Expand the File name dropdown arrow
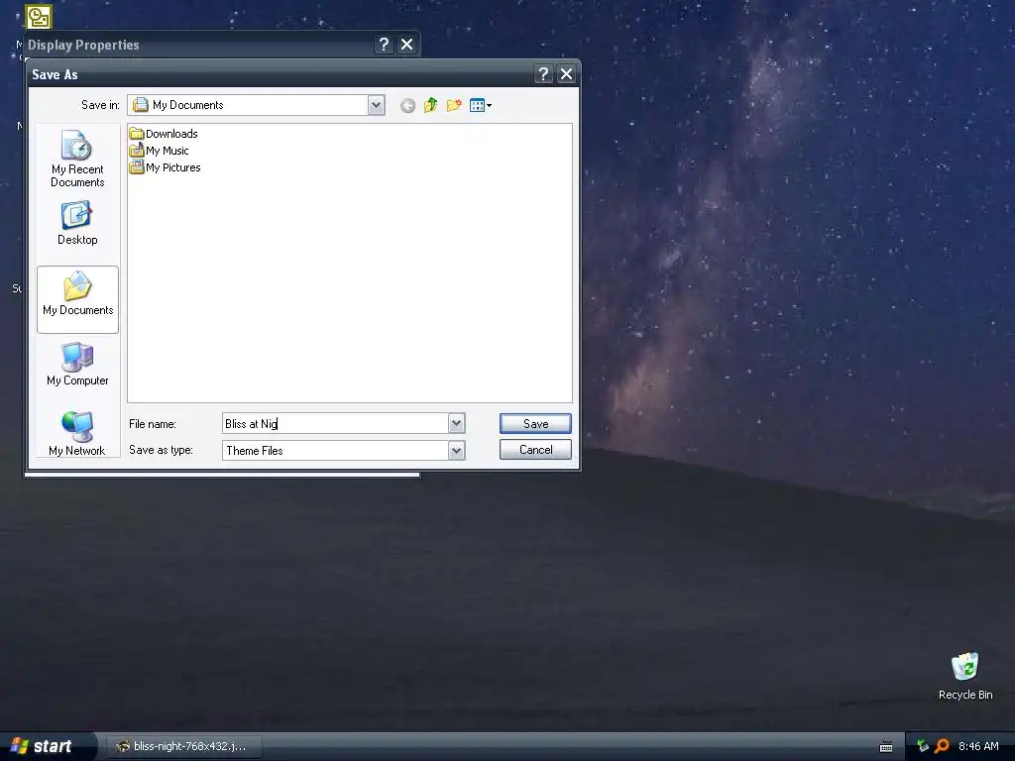Image resolution: width=1015 pixels, height=761 pixels. (456, 424)
